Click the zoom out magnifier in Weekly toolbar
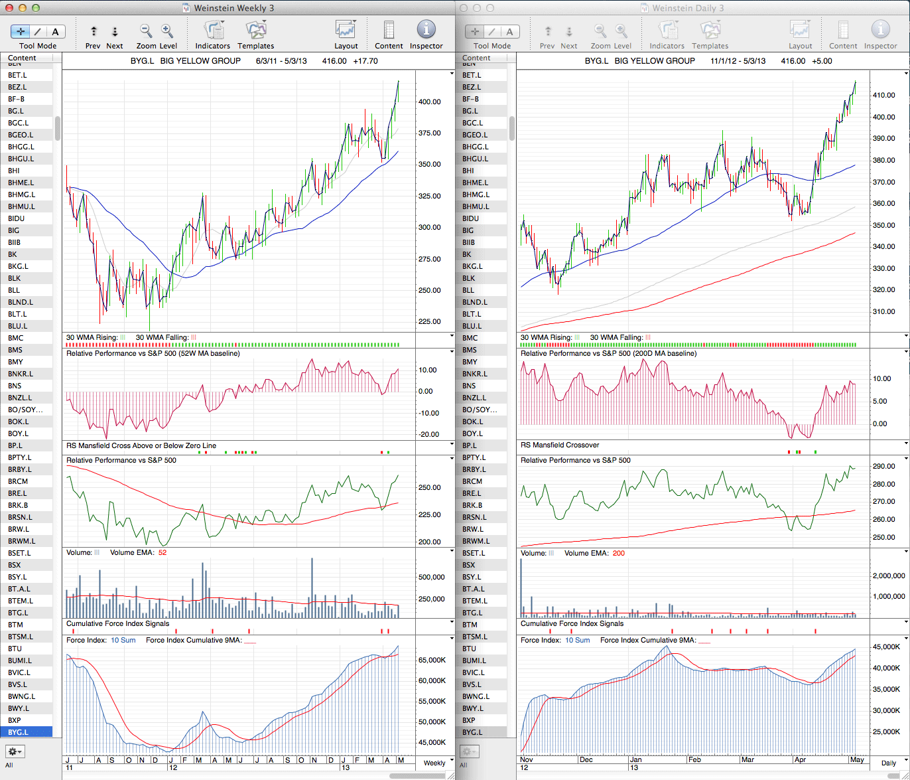The height and width of the screenshot is (780, 910). tap(146, 31)
